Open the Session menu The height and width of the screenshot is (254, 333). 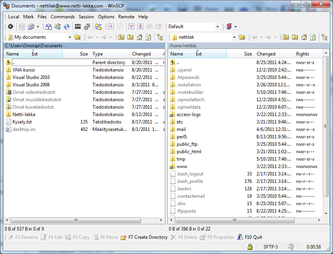coord(86,17)
